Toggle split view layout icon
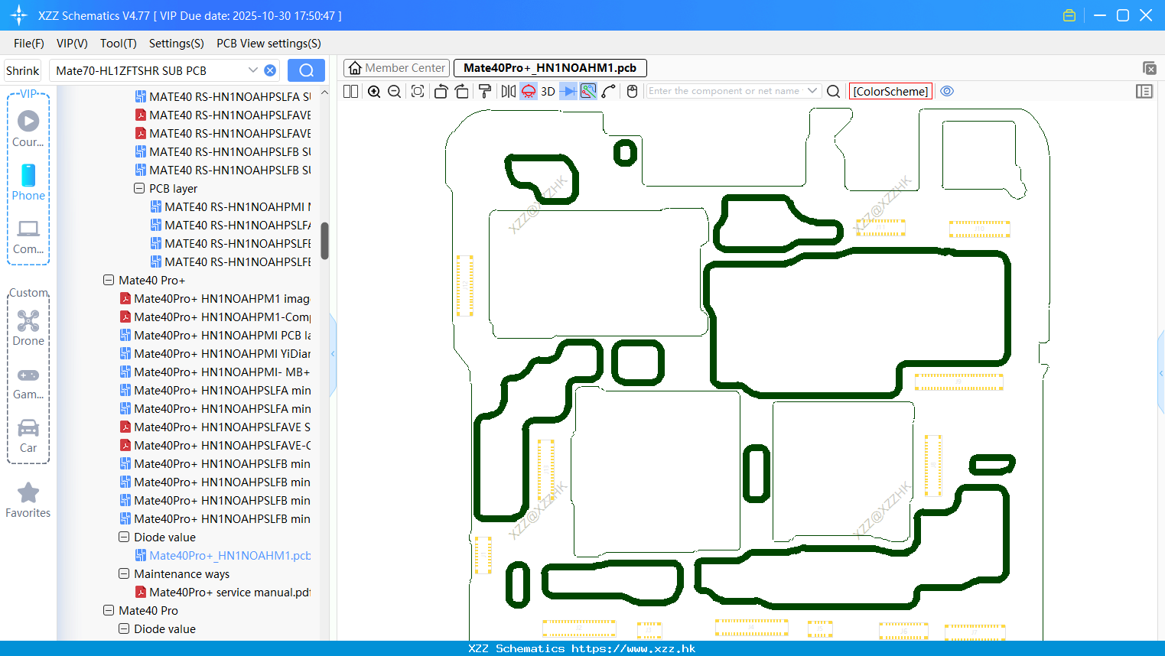This screenshot has width=1165, height=656. coord(350,91)
